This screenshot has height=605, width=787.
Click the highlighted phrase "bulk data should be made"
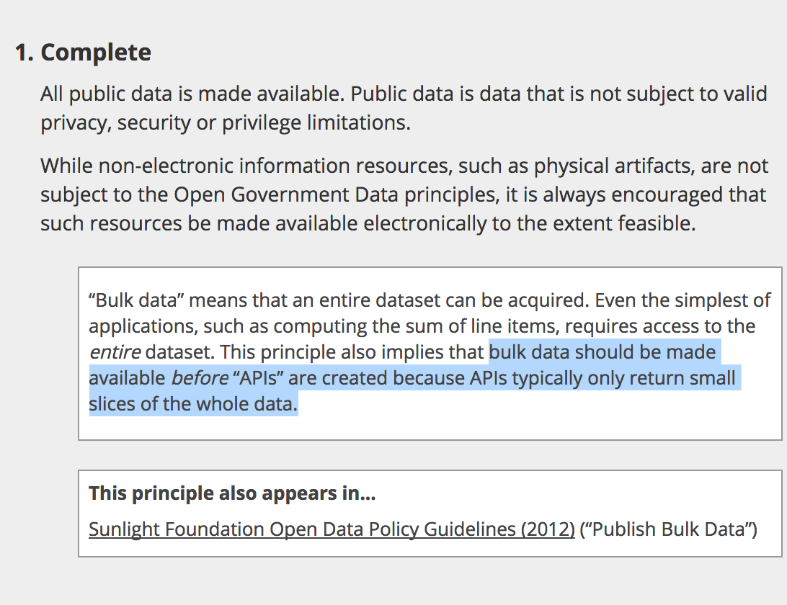(x=603, y=352)
